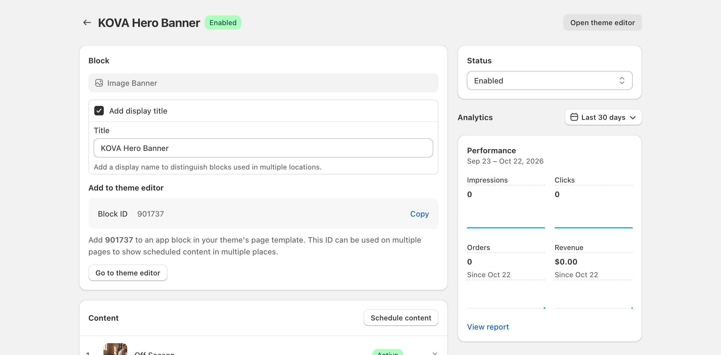Open the View report link

(488, 327)
